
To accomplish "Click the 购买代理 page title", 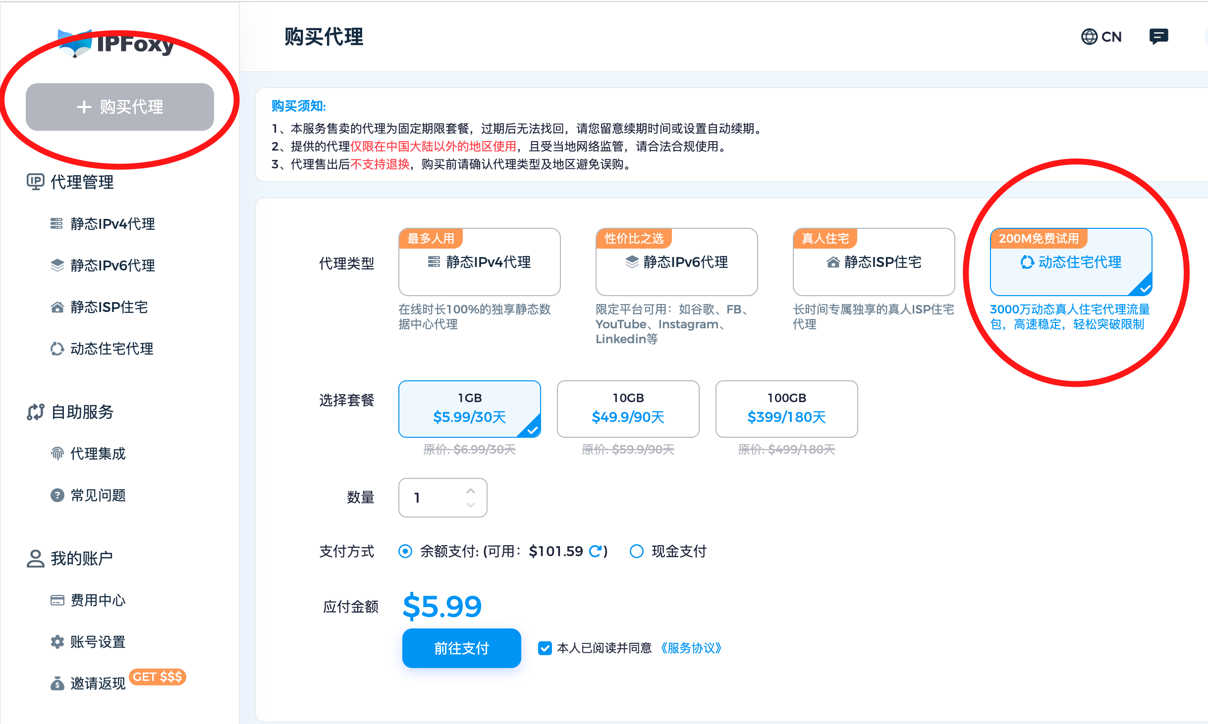I will coord(324,37).
